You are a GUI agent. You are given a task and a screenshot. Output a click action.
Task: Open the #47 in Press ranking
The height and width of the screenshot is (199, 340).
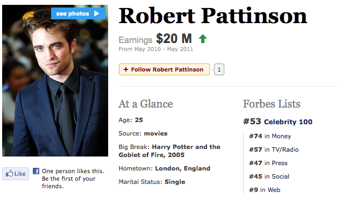pyautogui.click(x=268, y=163)
